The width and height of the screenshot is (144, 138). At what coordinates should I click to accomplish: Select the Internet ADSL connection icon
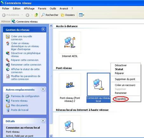coord(70,42)
